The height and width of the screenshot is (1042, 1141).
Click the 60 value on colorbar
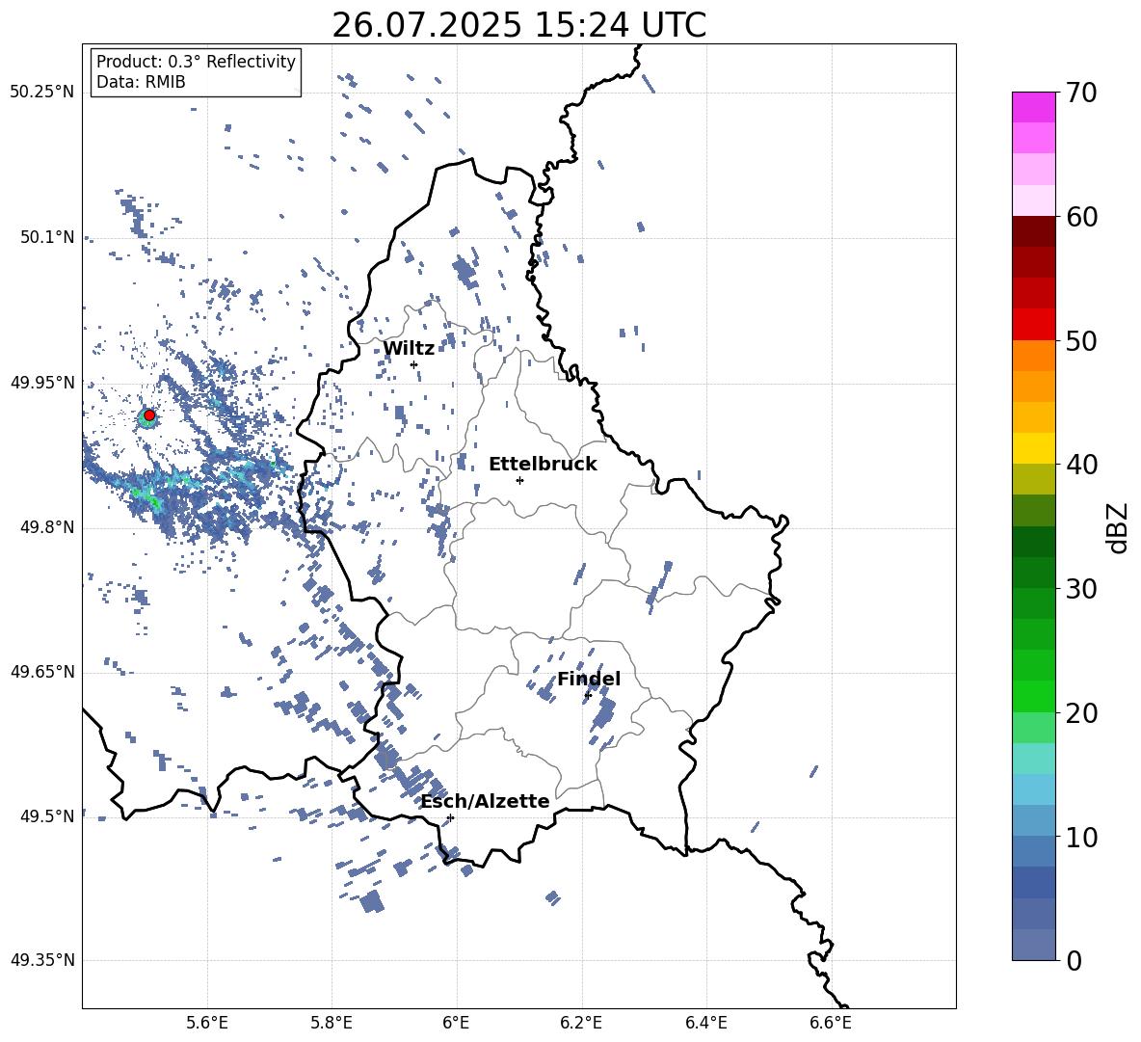pyautogui.click(x=1081, y=217)
